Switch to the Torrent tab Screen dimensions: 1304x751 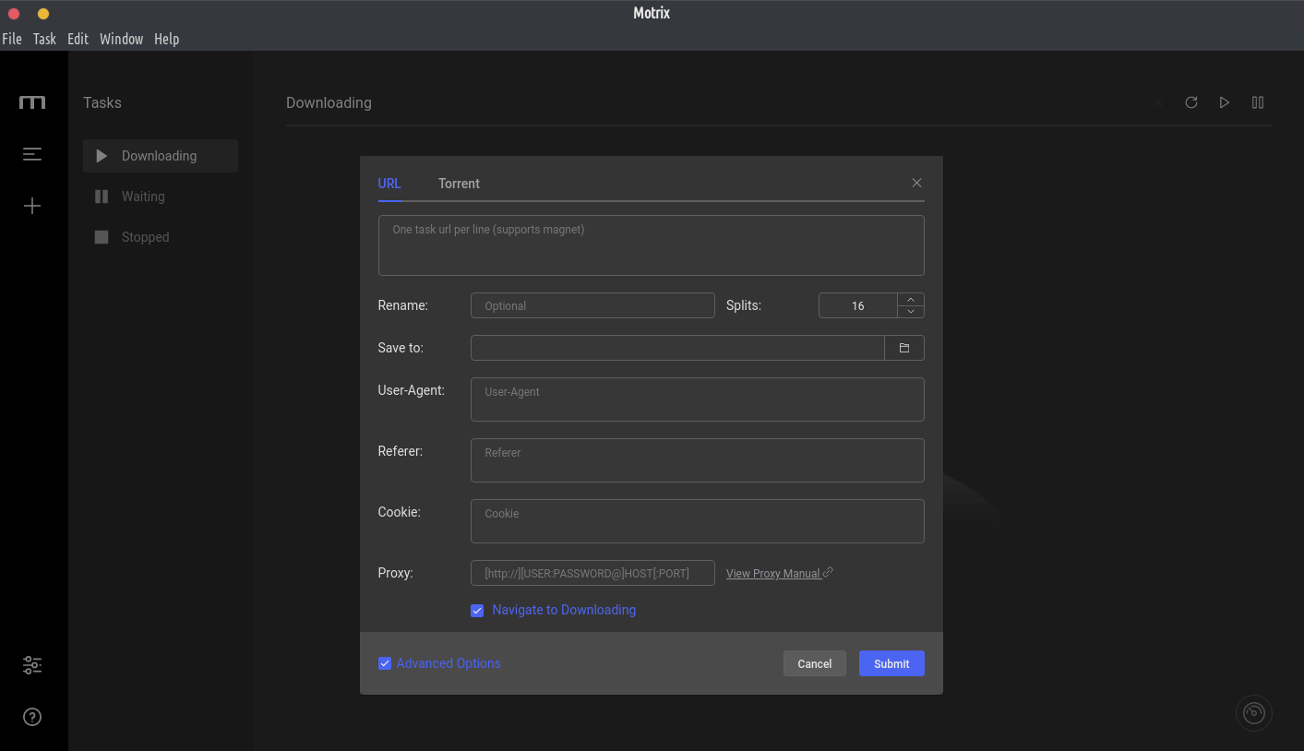click(x=459, y=184)
